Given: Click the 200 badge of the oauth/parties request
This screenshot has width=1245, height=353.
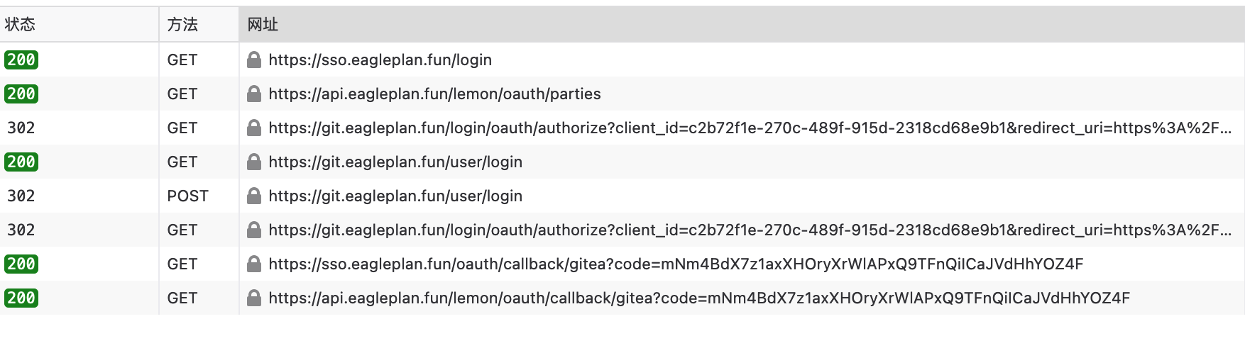Looking at the screenshot, I should [21, 94].
